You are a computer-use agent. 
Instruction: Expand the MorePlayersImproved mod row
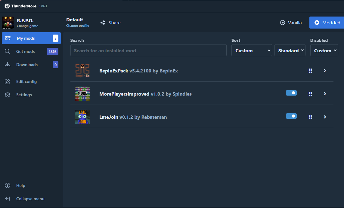pos(325,94)
